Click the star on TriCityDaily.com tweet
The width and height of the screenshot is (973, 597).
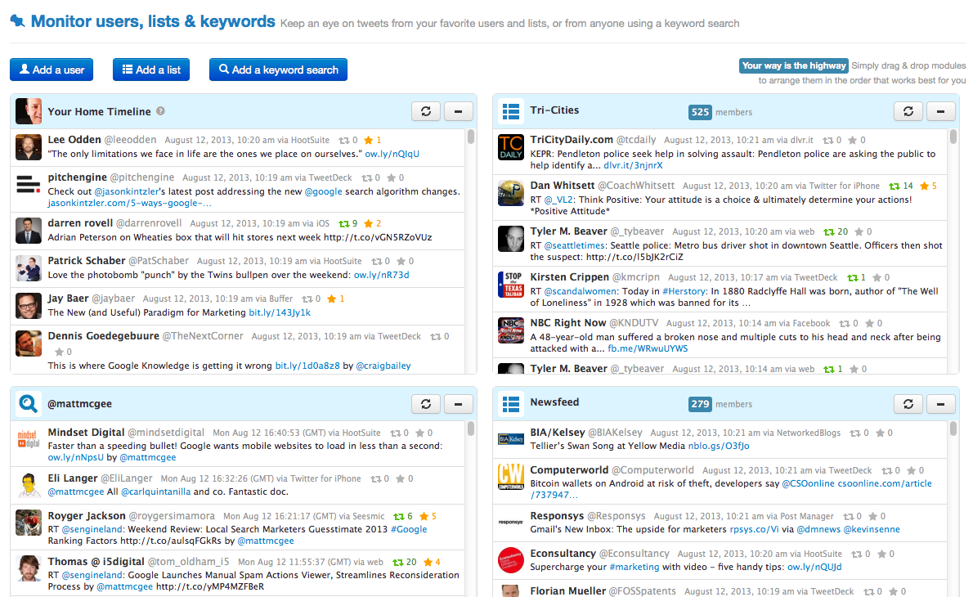pos(853,140)
